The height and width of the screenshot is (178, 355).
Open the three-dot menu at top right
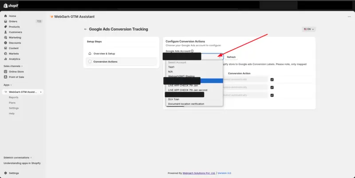[349, 17]
